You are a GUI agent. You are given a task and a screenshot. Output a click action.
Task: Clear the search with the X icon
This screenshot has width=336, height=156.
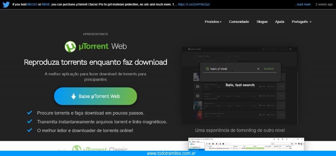[x=258, y=69]
